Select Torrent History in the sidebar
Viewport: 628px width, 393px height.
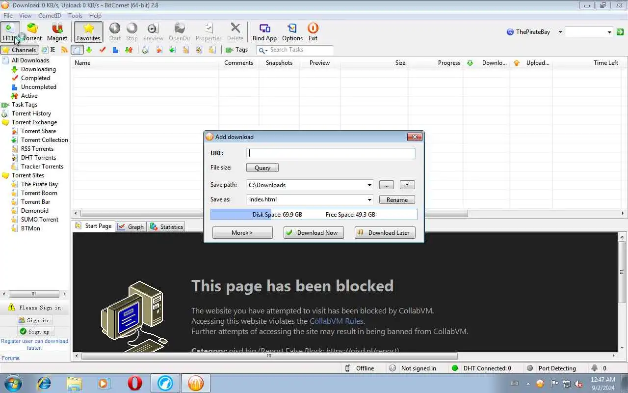point(31,113)
